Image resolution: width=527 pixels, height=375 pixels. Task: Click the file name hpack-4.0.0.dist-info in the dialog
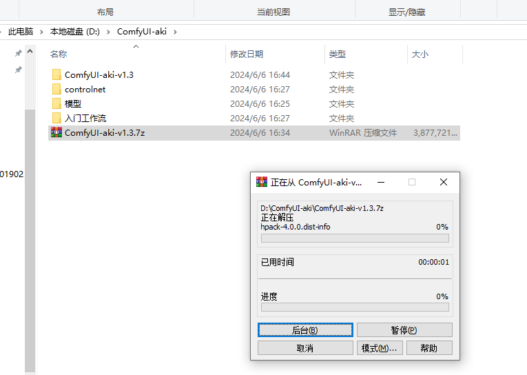[296, 227]
